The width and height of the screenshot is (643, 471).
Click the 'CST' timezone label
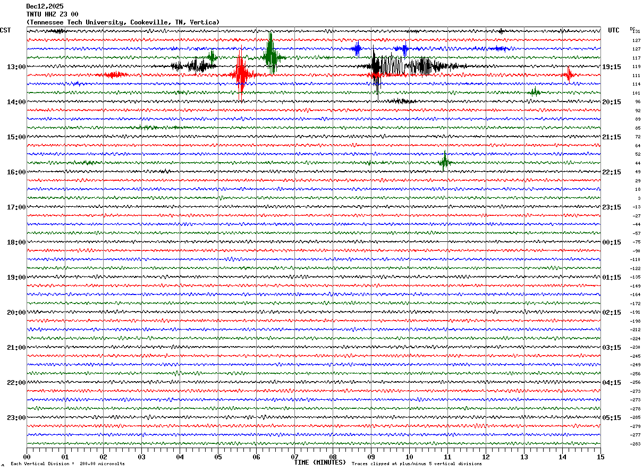pos(5,30)
